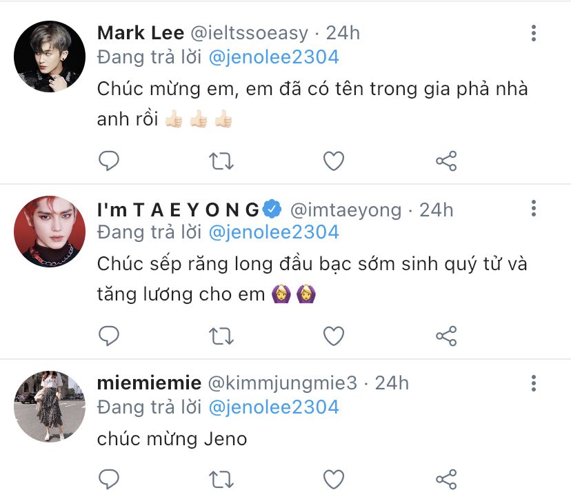Like the I'm TAEYONG tweet
The image size is (571, 499).
click(x=334, y=336)
